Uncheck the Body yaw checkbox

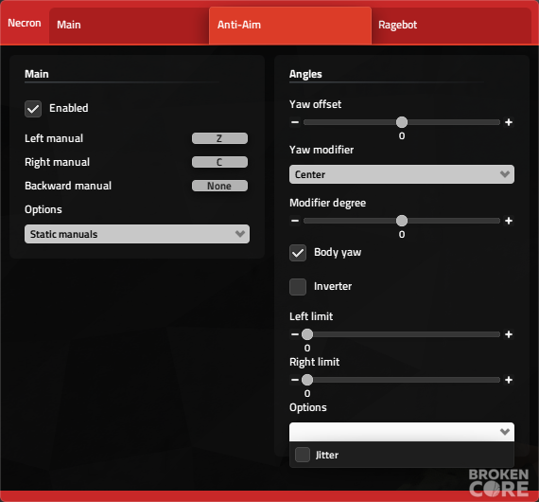pos(298,253)
